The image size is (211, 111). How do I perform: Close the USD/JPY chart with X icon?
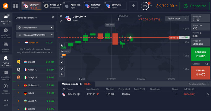[x=61, y=16]
